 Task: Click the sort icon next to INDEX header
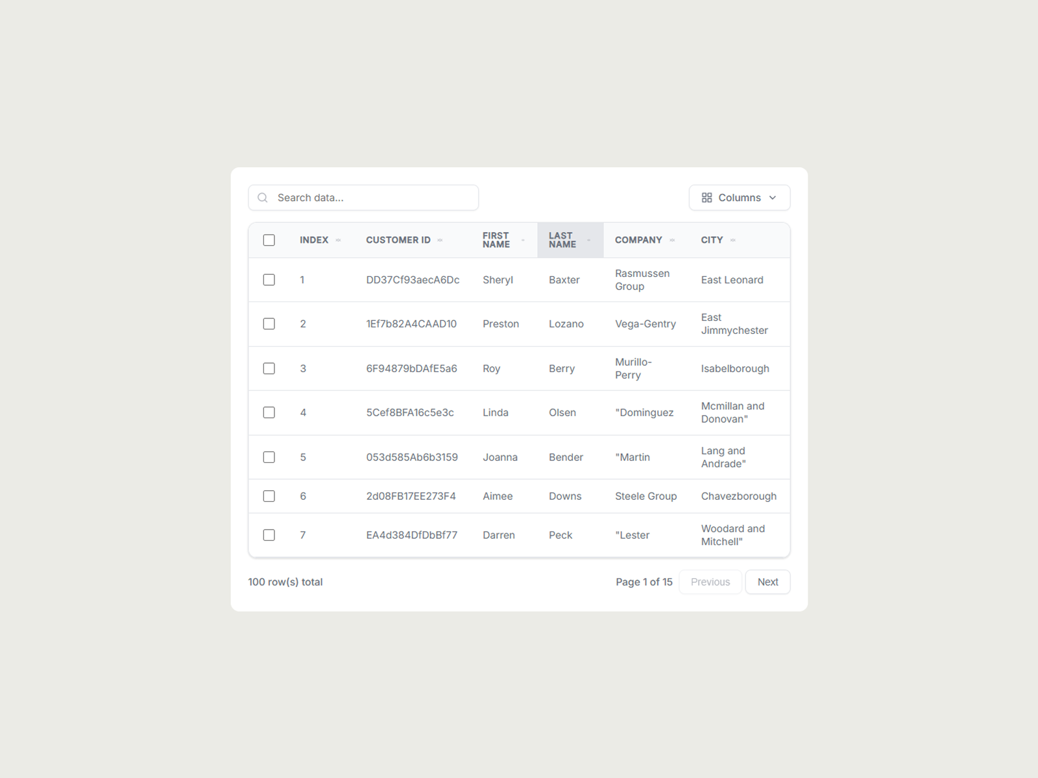(338, 240)
